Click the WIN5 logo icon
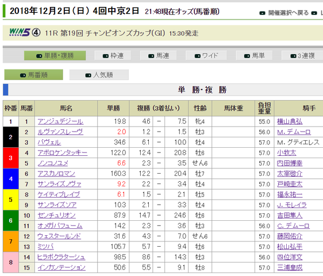 20,32
